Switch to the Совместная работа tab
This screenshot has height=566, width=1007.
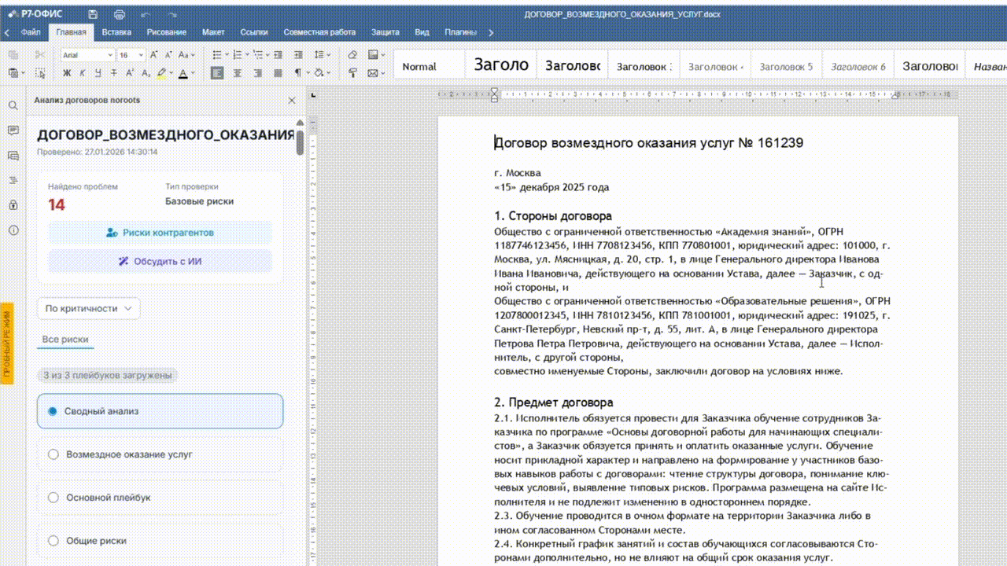[x=319, y=32]
